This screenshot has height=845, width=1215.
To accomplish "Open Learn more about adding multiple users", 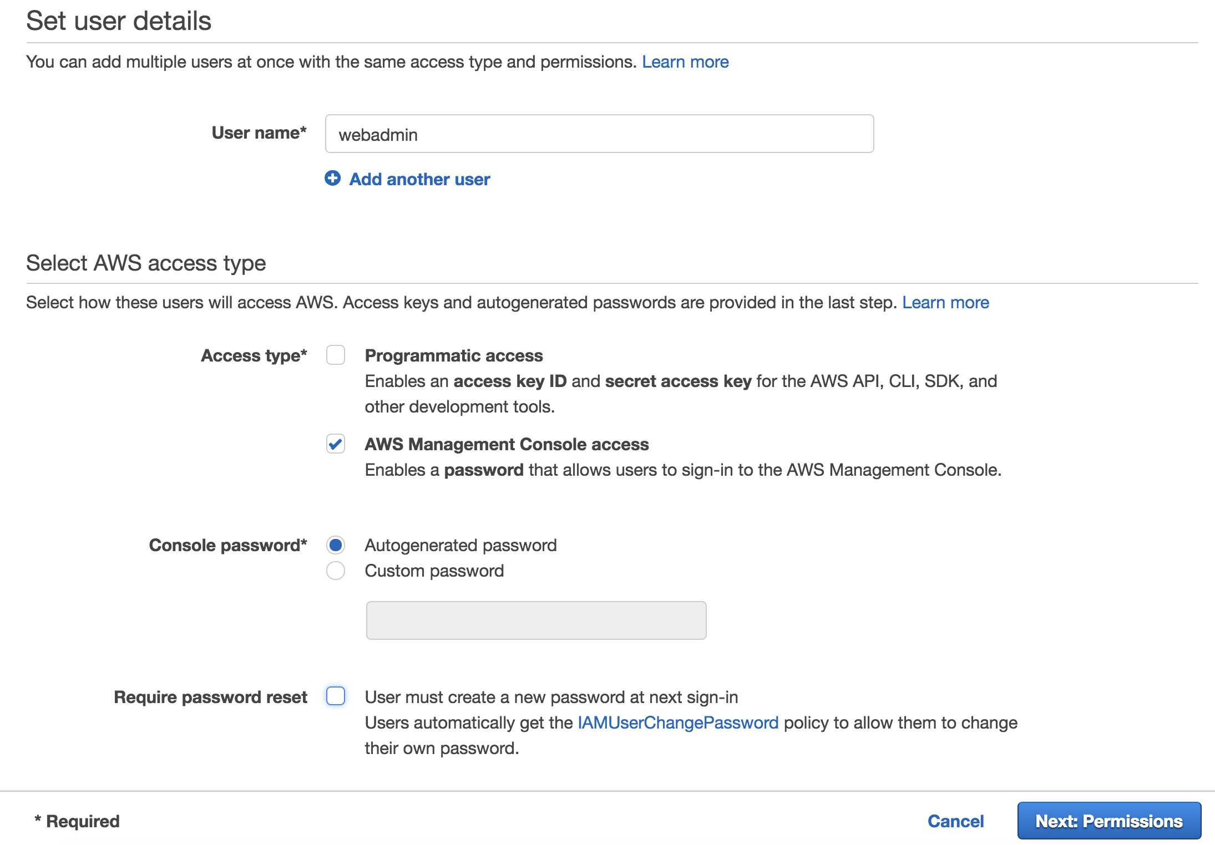I will click(685, 62).
